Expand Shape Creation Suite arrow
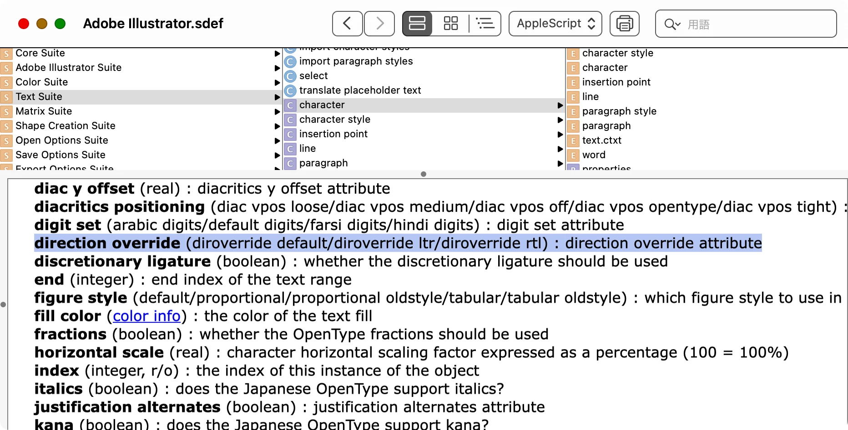The height and width of the screenshot is (430, 848). pos(277,126)
